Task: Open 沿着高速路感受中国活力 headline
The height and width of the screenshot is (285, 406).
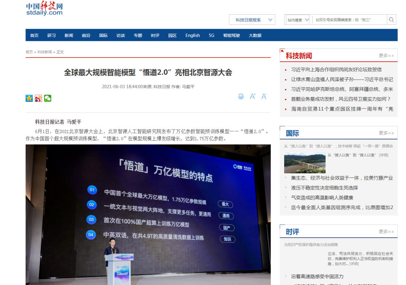Action: click(317, 276)
